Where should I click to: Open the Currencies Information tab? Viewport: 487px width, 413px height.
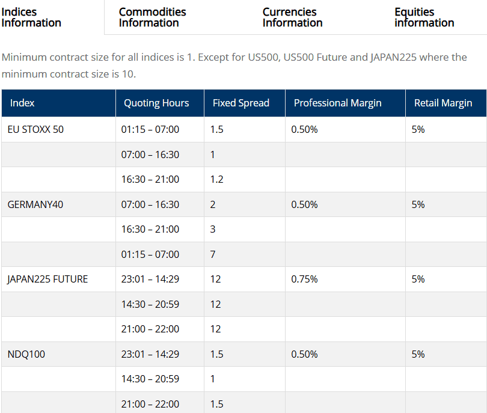(x=292, y=18)
